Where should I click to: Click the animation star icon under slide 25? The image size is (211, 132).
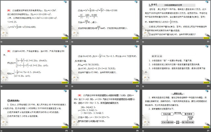[x=1, y=131]
